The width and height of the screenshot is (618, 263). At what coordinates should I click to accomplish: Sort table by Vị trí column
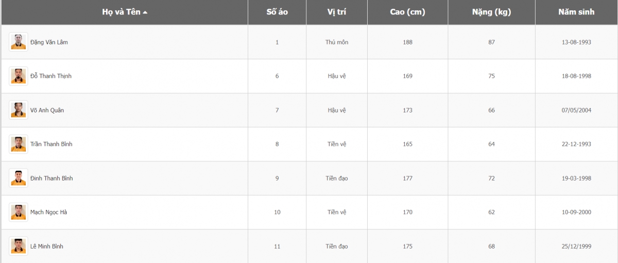pyautogui.click(x=336, y=12)
